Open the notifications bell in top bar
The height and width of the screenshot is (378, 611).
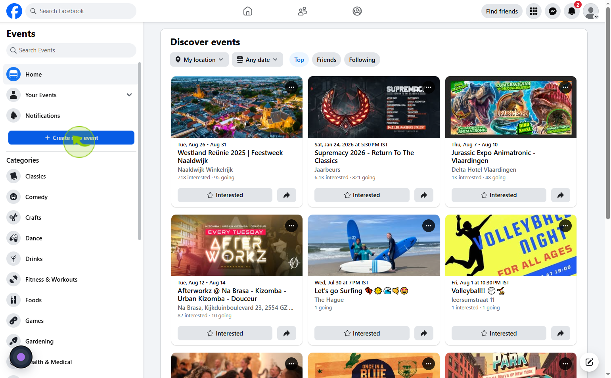(572, 11)
